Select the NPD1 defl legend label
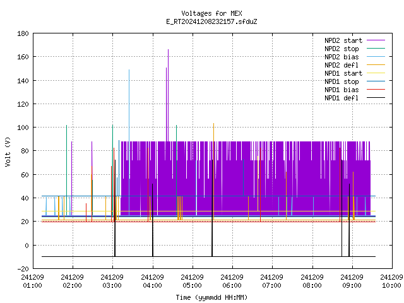The image size is (404, 303). (x=342, y=98)
